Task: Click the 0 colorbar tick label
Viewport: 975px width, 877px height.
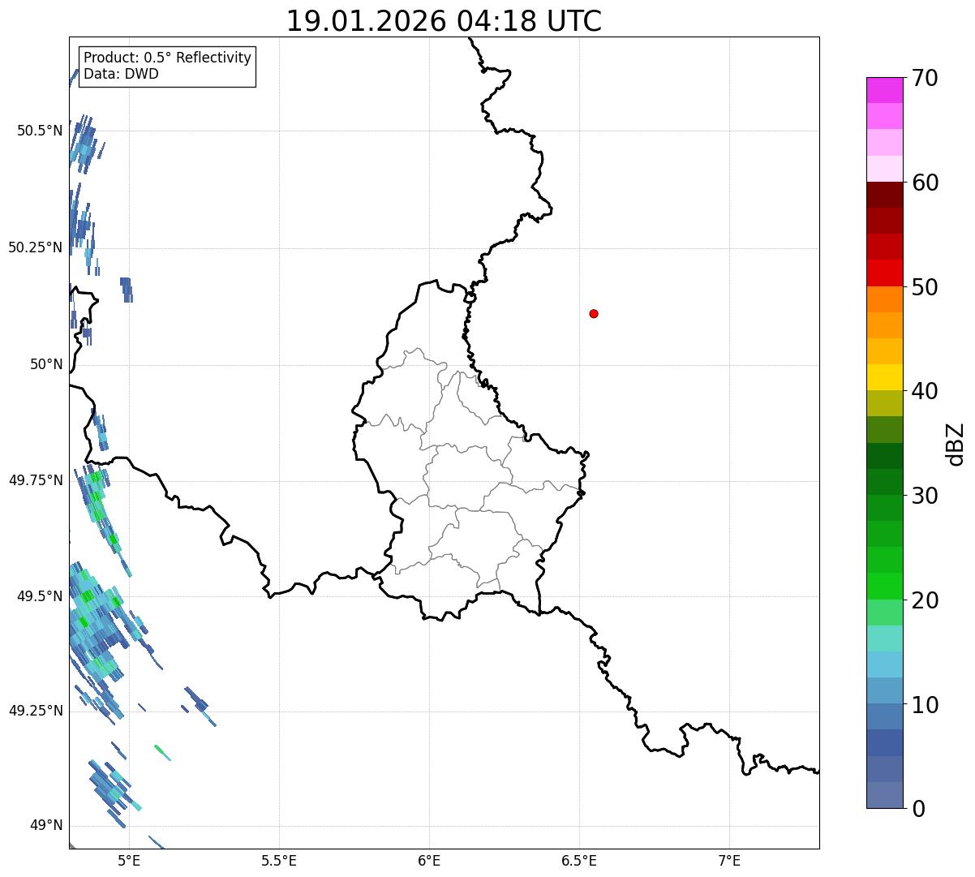Action: click(917, 809)
